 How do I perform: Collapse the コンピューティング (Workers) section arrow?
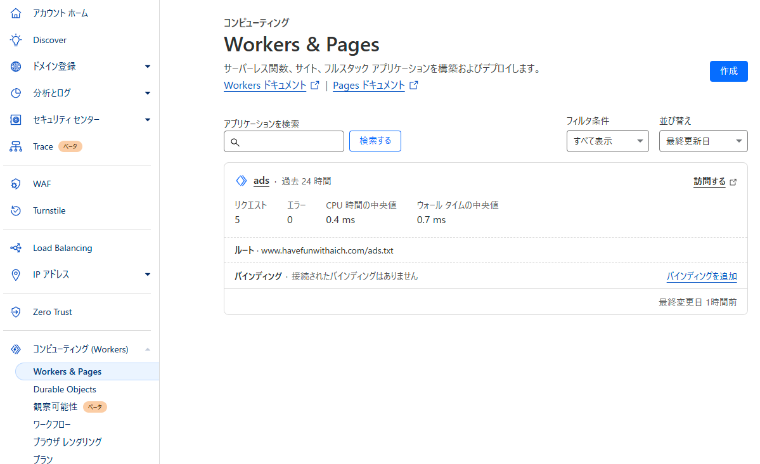tap(147, 349)
